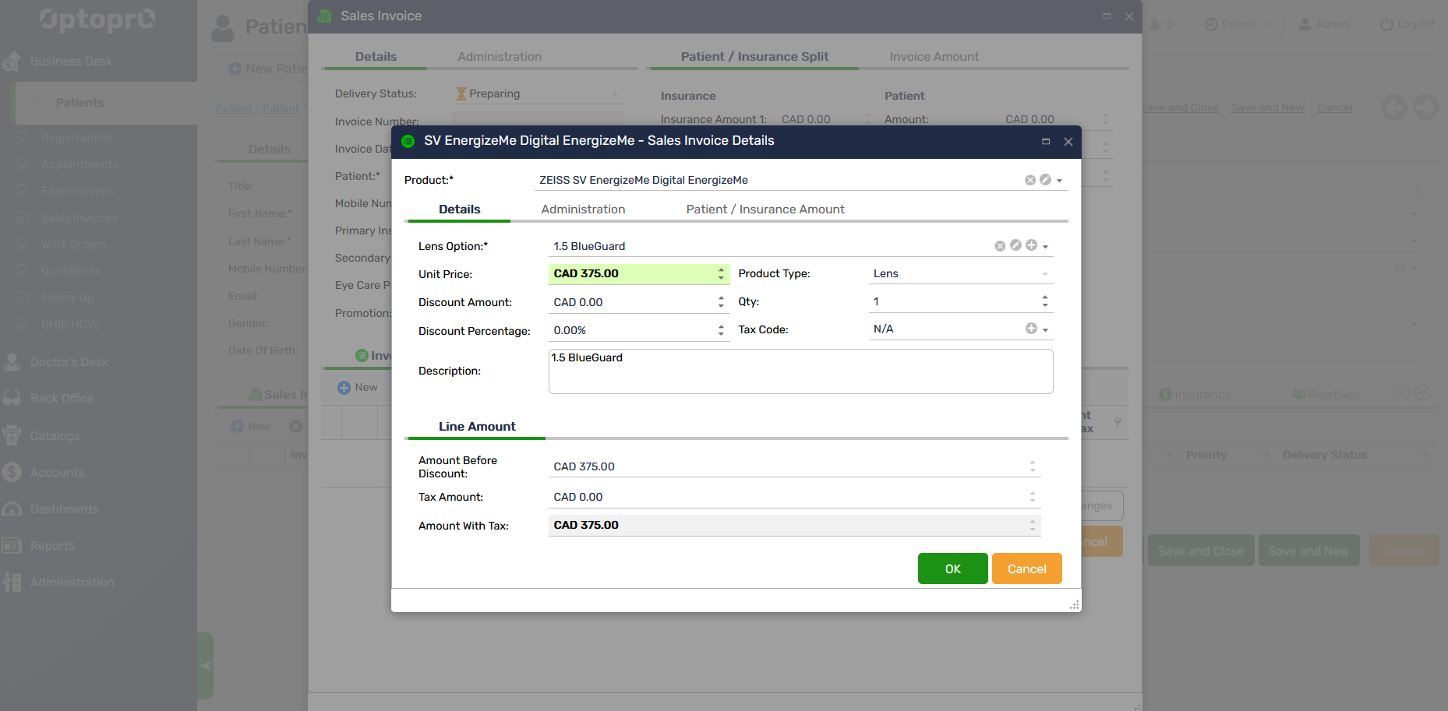Expand the Product dropdown list

pos(1059,181)
